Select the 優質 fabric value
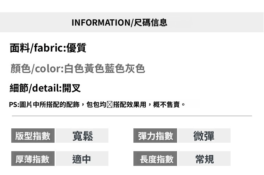The image size is (264, 175). point(76,48)
